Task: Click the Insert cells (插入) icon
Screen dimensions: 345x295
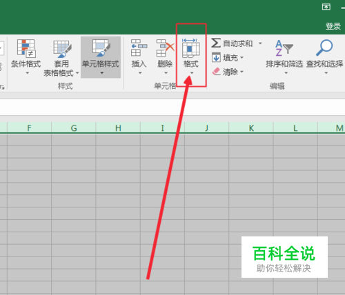Action: (139, 48)
